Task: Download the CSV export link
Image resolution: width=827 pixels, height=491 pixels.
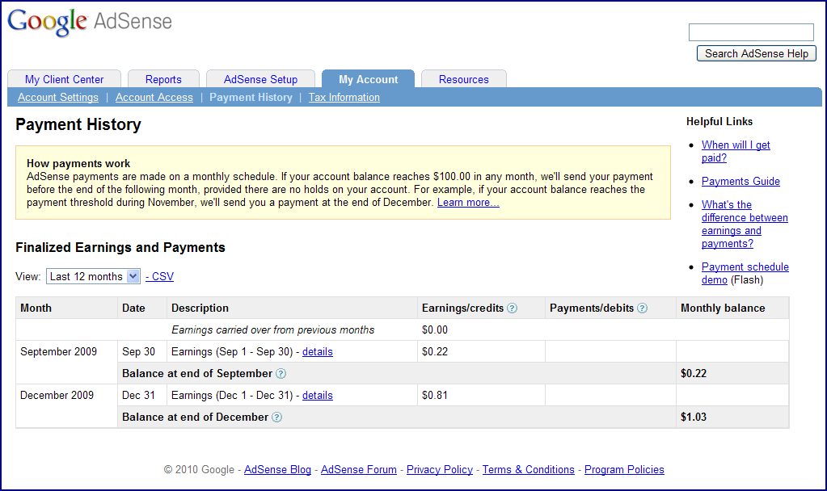Action: pyautogui.click(x=159, y=276)
